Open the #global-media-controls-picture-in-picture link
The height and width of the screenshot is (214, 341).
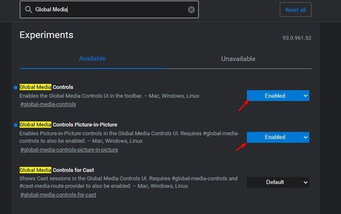pos(69,150)
